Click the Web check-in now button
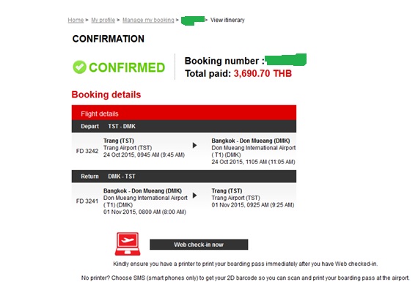This screenshot has width=418, height=293. point(199,245)
